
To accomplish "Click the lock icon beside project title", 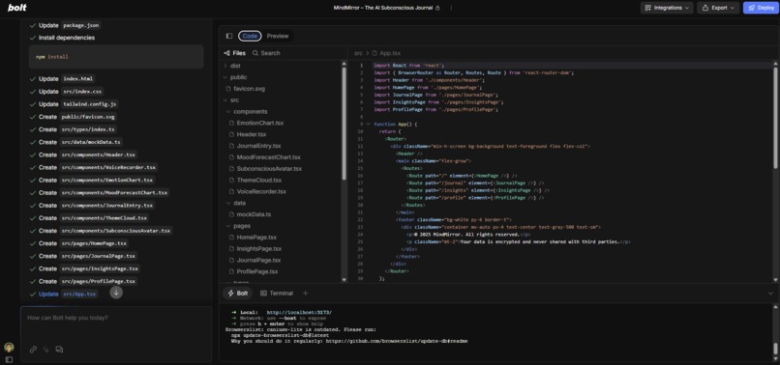I will [437, 8].
